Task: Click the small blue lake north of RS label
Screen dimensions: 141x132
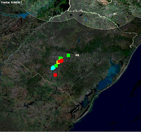Action: point(79,40)
